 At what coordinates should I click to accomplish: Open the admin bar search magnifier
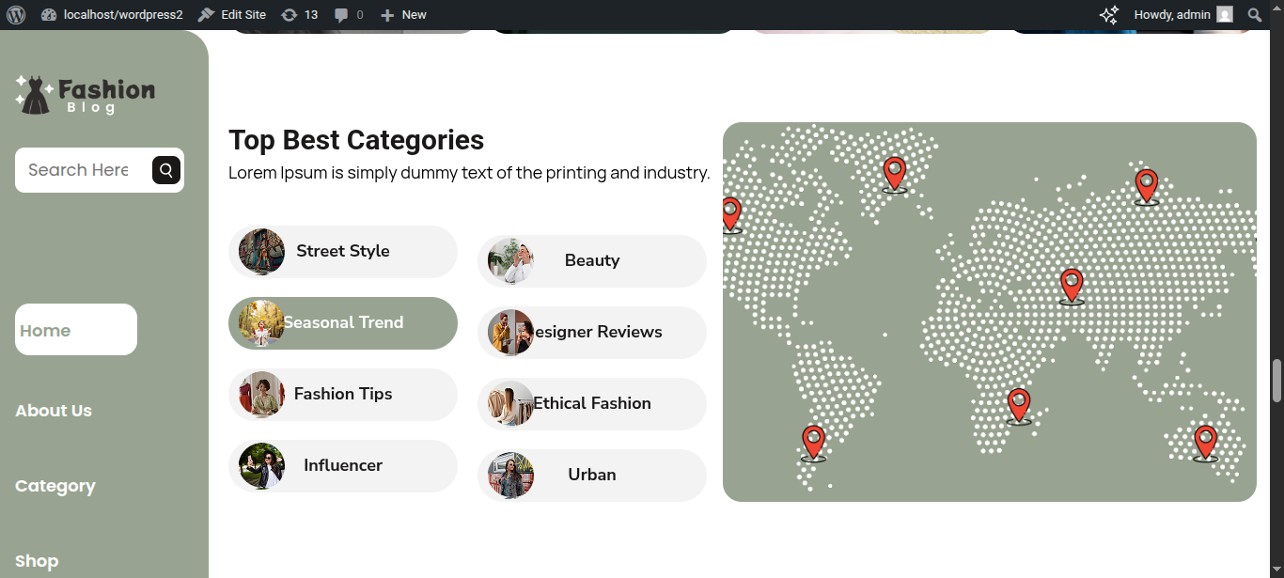point(1255,15)
